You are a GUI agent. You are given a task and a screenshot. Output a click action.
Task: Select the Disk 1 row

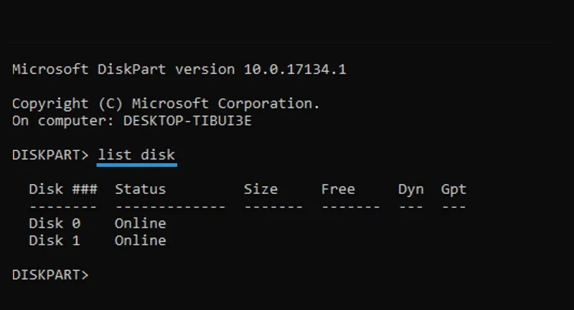[x=98, y=241]
